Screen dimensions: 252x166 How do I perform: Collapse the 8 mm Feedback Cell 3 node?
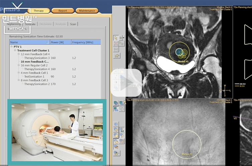click(x=19, y=80)
